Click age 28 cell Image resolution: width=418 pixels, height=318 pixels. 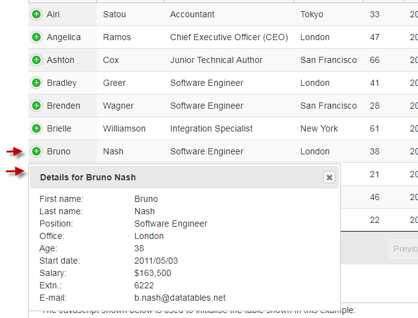coord(383,106)
